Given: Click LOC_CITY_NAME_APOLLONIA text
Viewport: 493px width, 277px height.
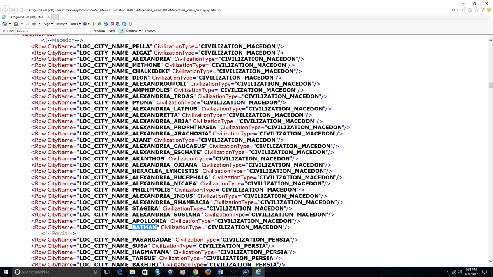Looking at the screenshot, I should tap(124, 221).
